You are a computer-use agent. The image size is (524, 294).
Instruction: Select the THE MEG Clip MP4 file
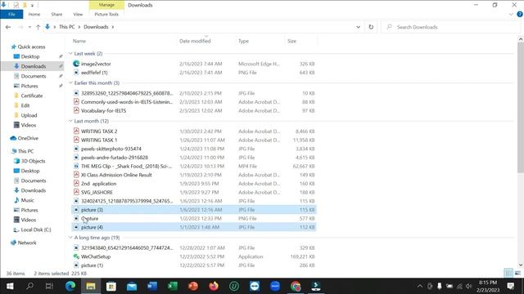tap(194, 166)
